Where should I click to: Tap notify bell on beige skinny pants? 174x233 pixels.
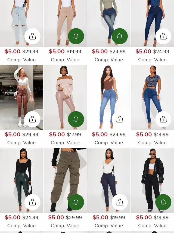[76, 36]
